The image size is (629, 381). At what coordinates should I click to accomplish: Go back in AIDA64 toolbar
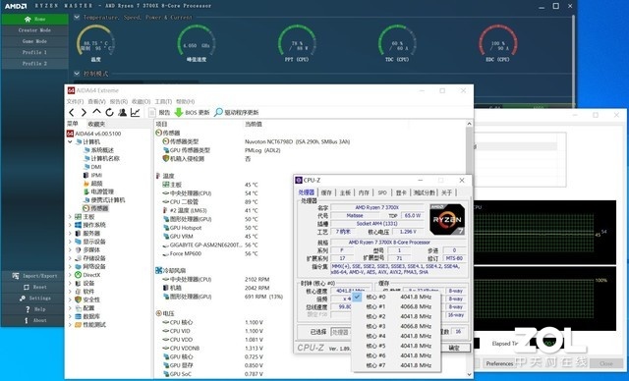[x=72, y=113]
